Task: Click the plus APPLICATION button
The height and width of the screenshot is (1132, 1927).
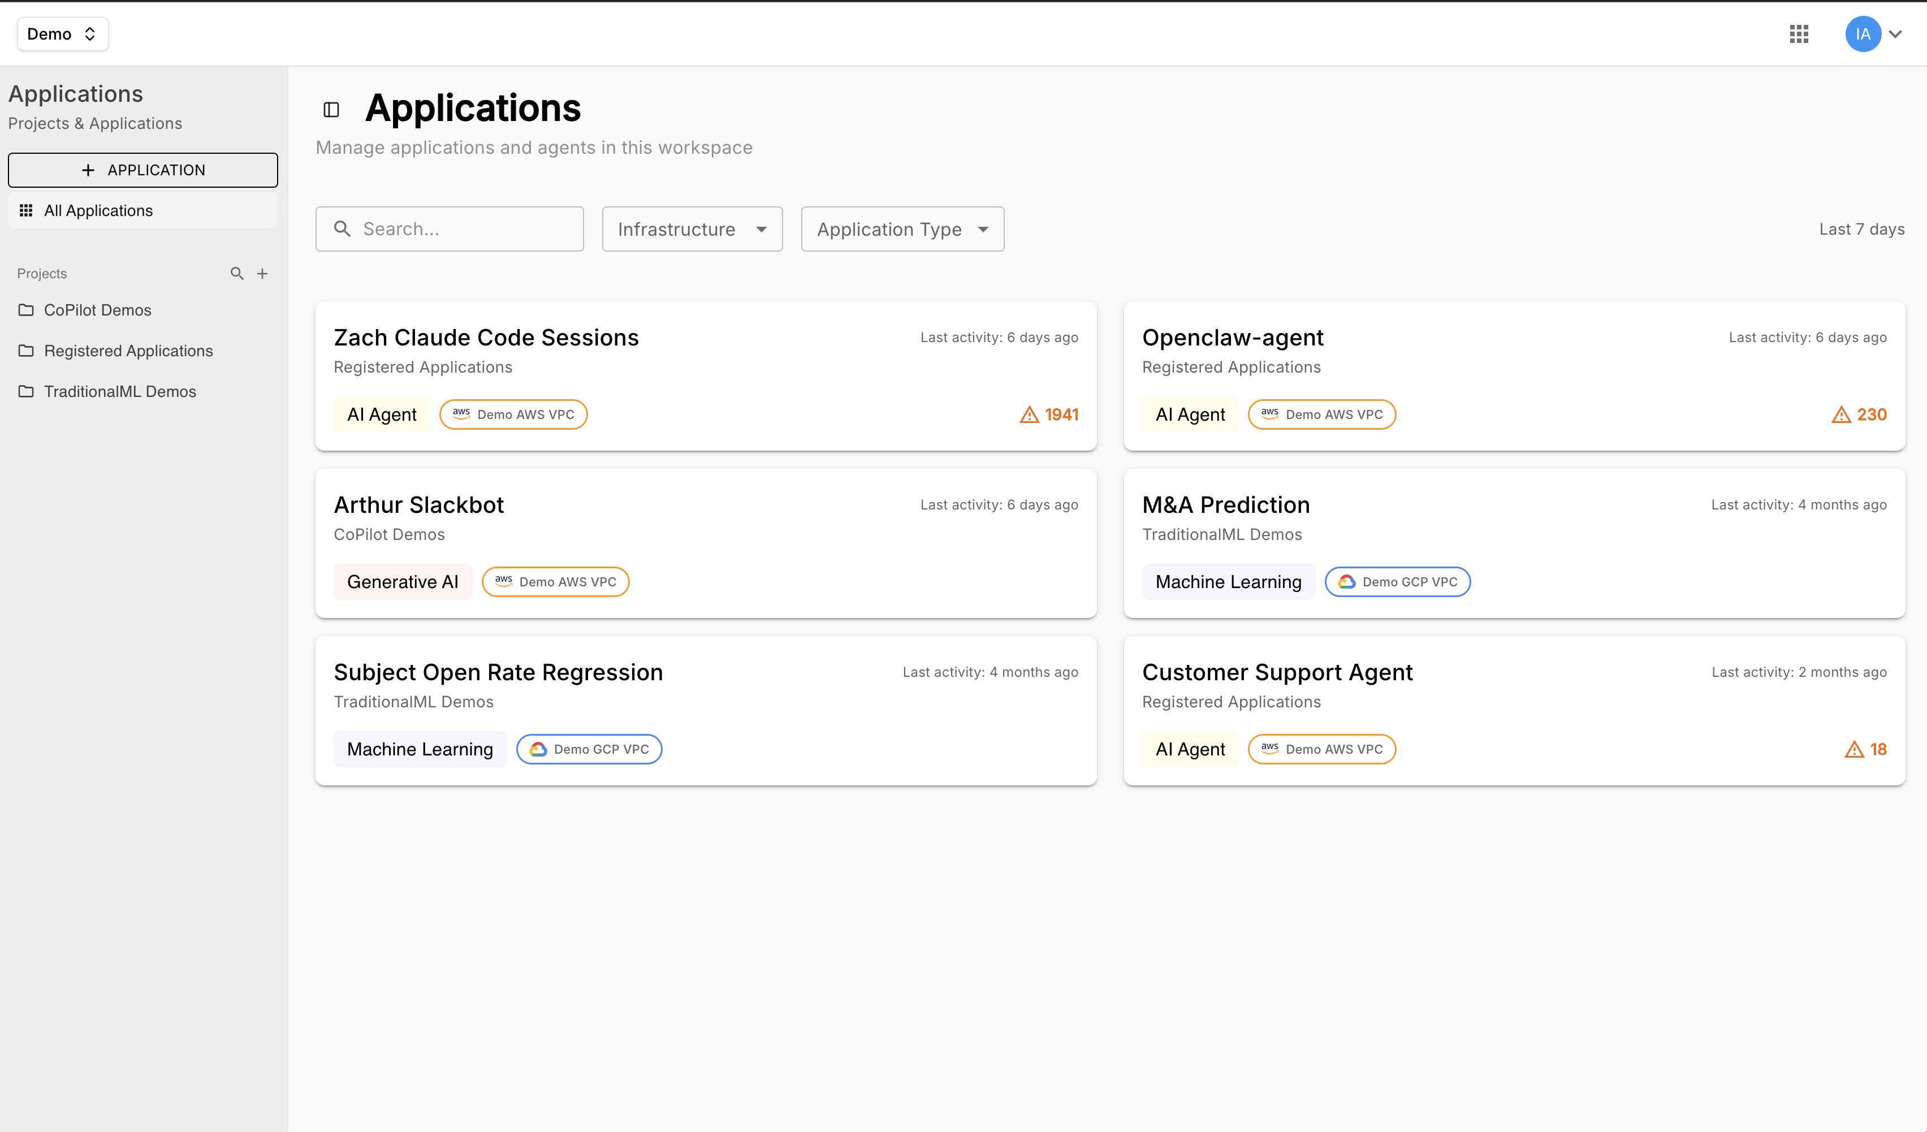Action: pyautogui.click(x=143, y=170)
